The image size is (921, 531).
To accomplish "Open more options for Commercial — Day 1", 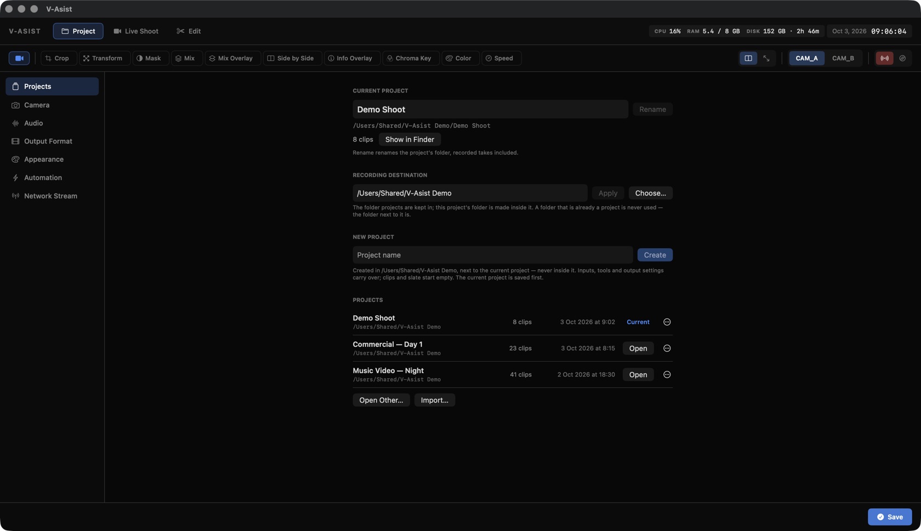I will click(667, 349).
